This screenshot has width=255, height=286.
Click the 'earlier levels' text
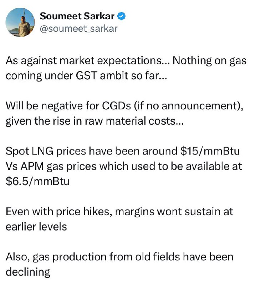point(36,227)
